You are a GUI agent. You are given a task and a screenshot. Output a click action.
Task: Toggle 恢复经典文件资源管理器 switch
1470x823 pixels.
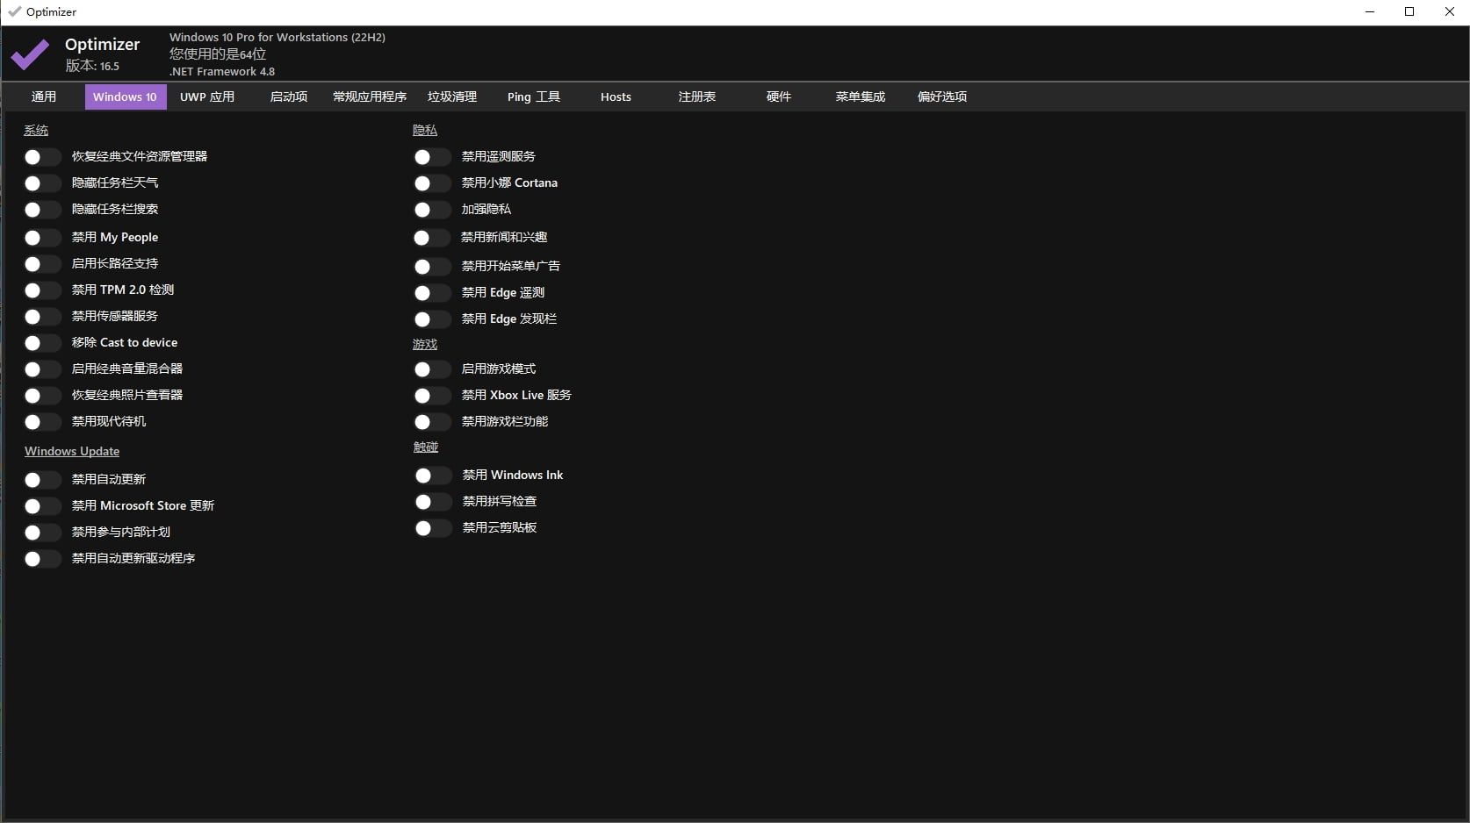click(41, 157)
